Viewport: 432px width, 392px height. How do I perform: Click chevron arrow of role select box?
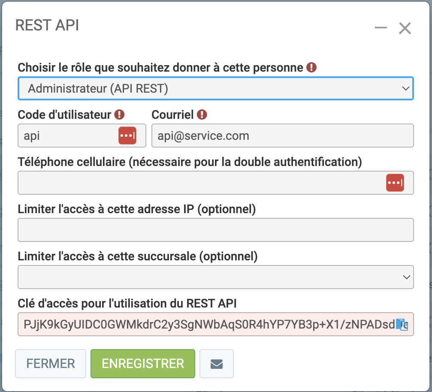(406, 89)
